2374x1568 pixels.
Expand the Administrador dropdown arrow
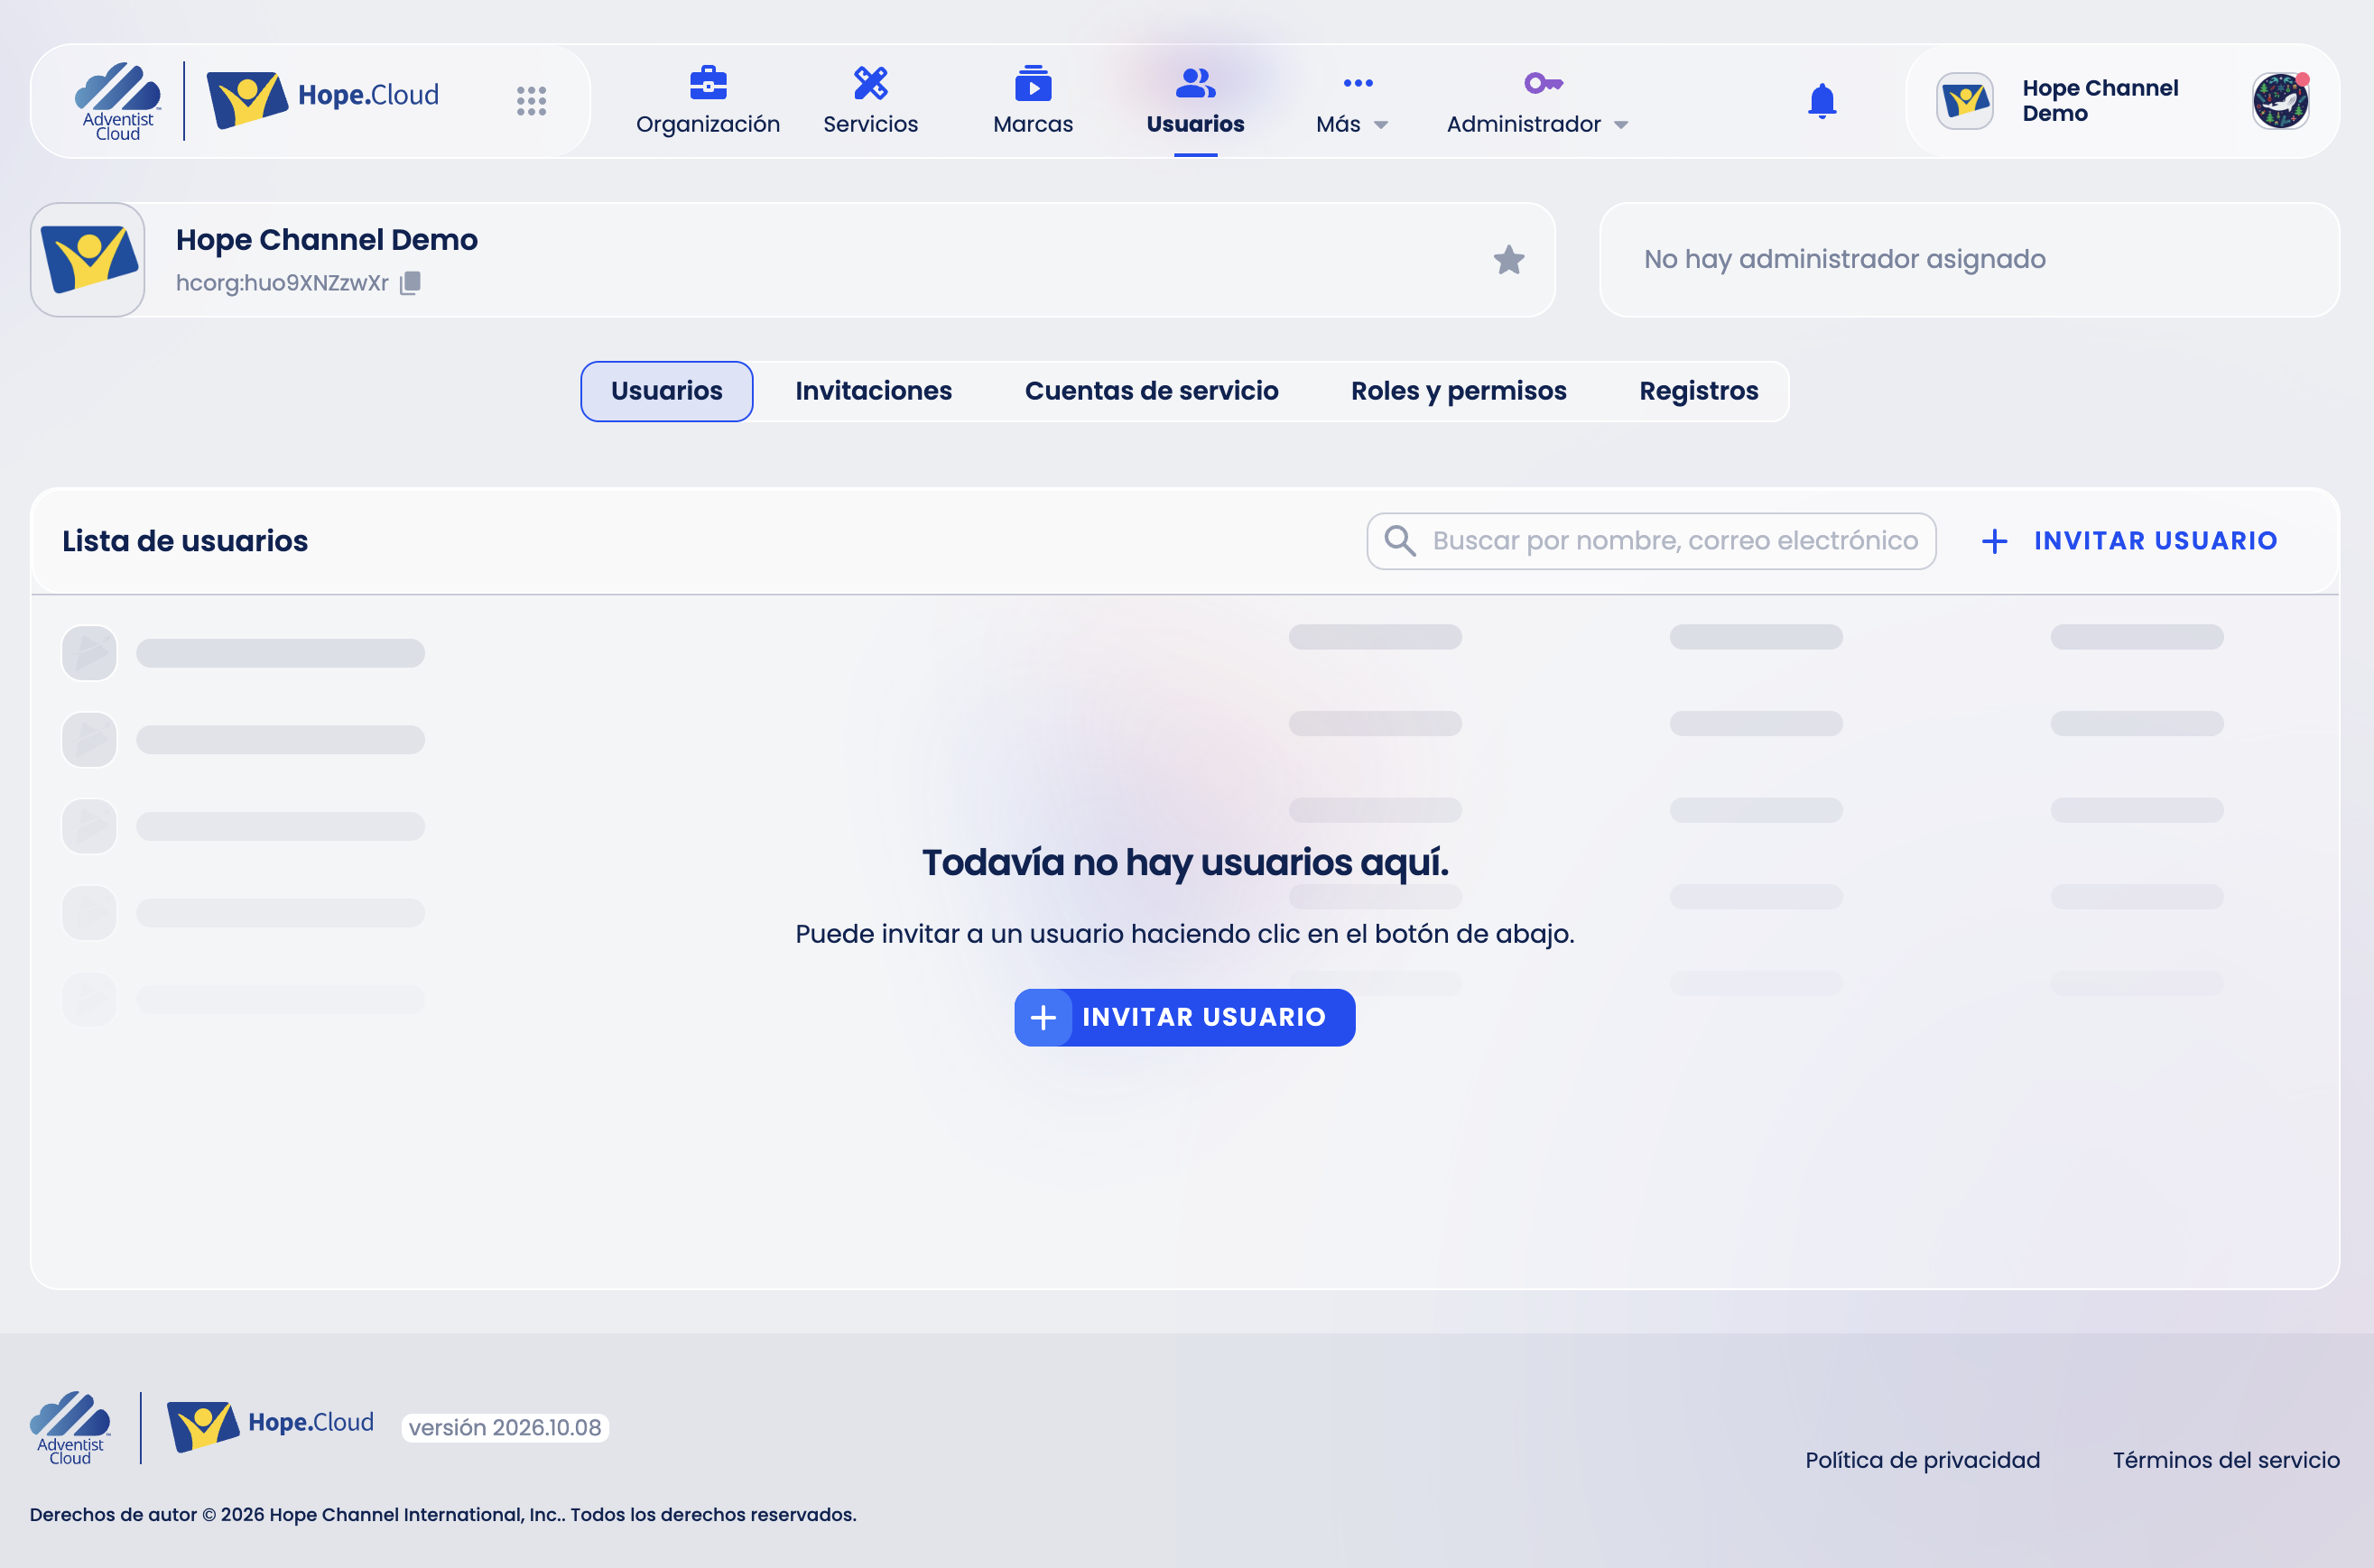point(1620,125)
